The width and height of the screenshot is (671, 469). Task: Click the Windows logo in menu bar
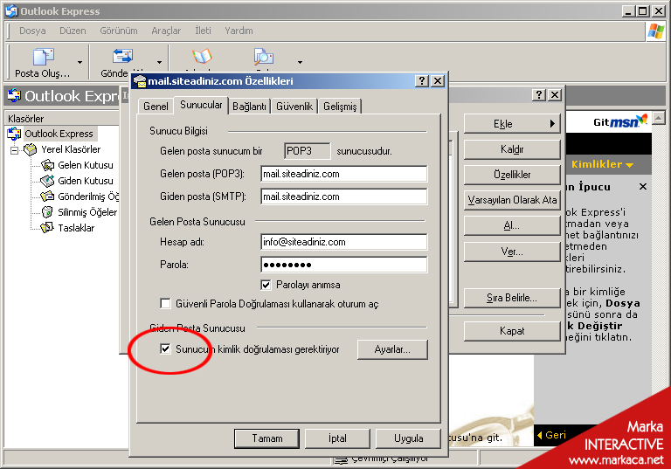pyautogui.click(x=656, y=31)
